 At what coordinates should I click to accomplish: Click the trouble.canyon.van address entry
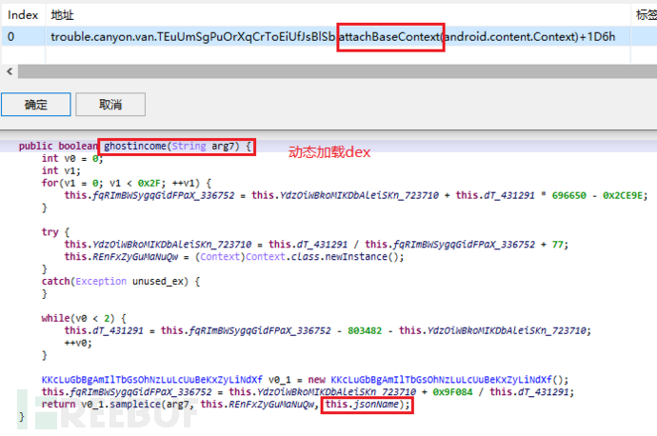[x=190, y=36]
